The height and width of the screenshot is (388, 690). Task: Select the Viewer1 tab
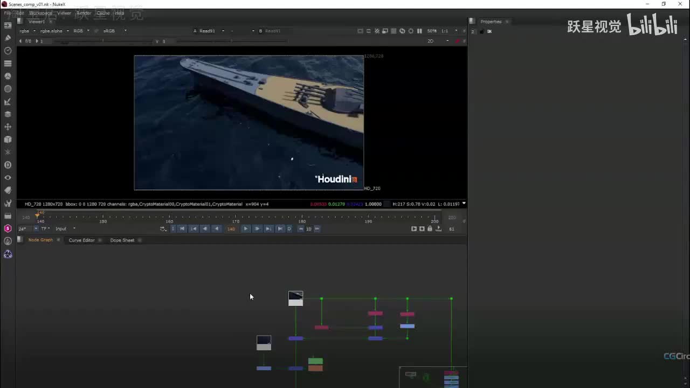[x=37, y=22]
